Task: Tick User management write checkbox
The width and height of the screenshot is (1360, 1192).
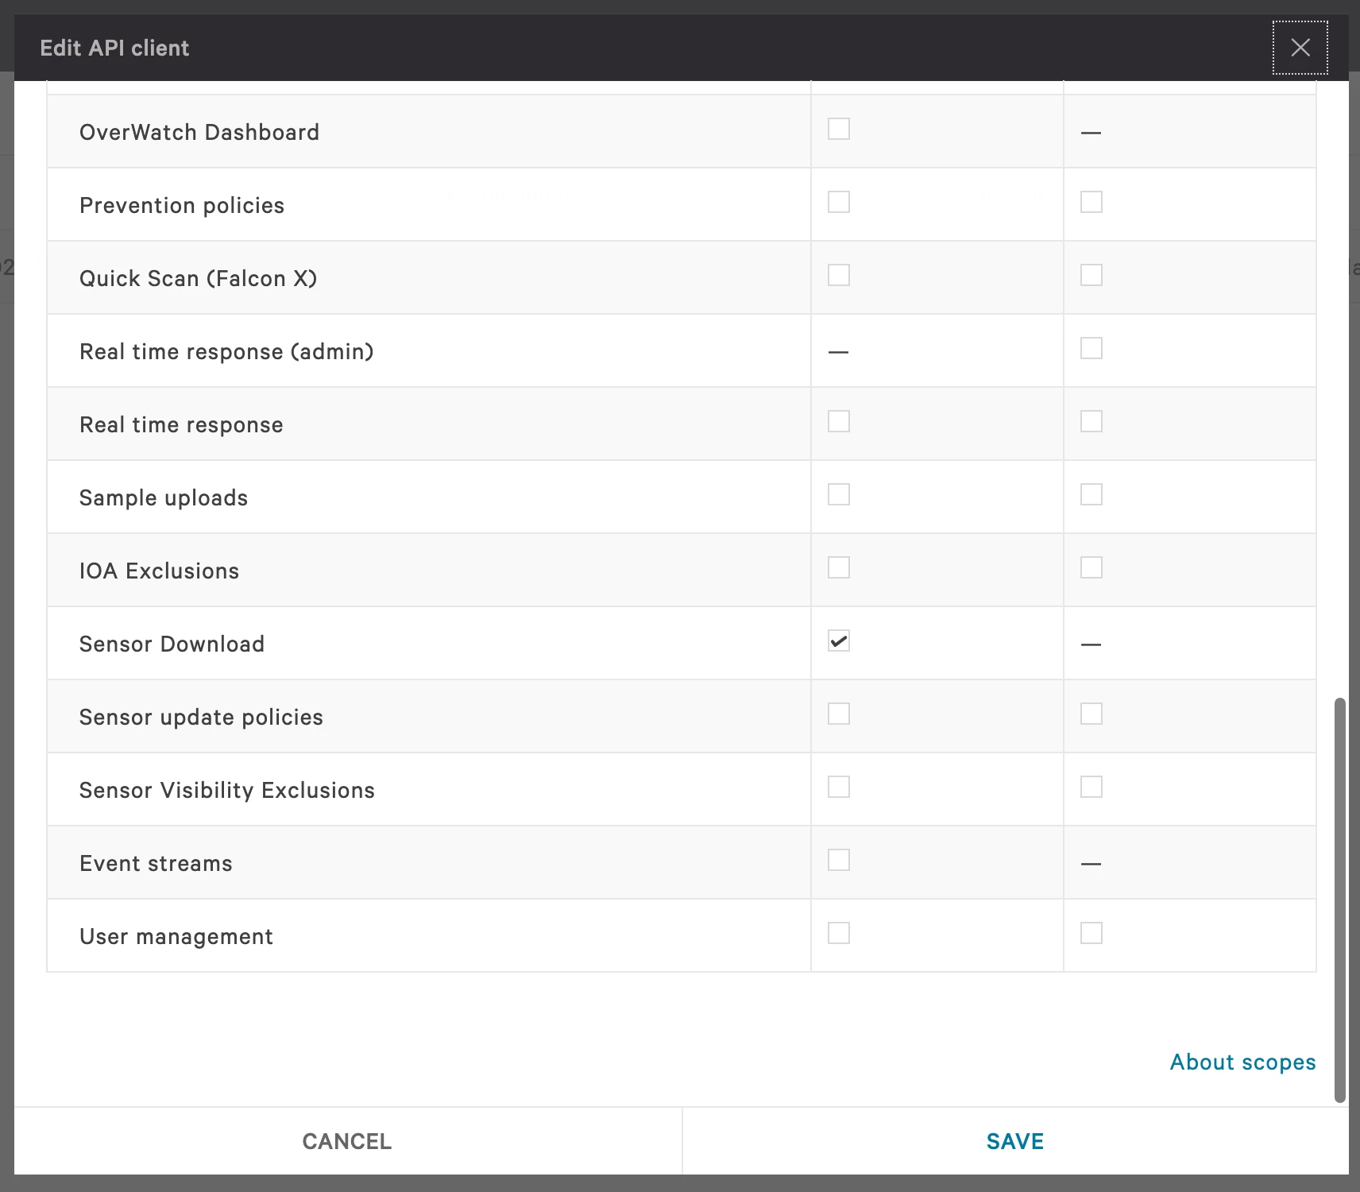Action: (x=1091, y=933)
